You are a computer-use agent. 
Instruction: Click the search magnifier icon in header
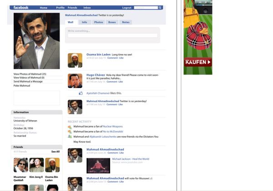(x=160, y=8)
